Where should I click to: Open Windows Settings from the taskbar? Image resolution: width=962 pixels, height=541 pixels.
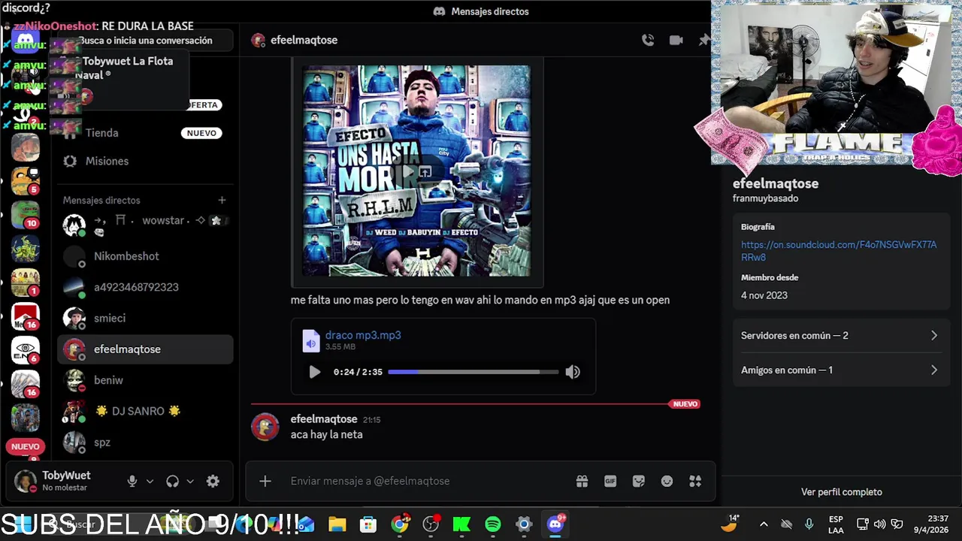click(524, 524)
